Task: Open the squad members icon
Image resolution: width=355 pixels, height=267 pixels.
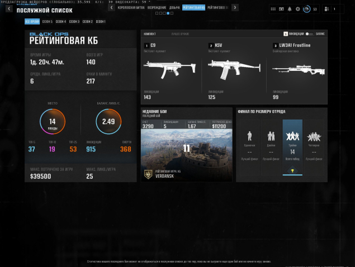Action: [x=326, y=9]
